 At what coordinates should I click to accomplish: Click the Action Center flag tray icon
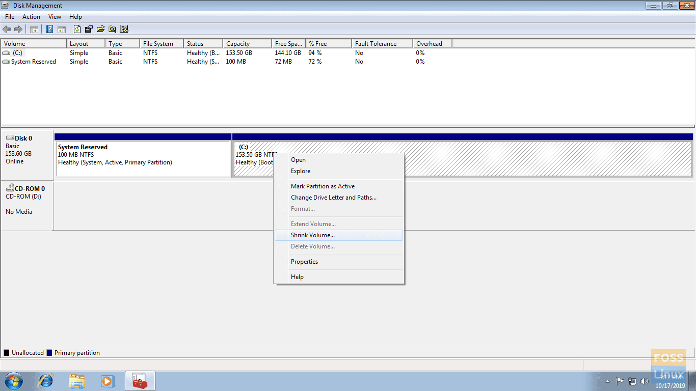[x=620, y=381]
